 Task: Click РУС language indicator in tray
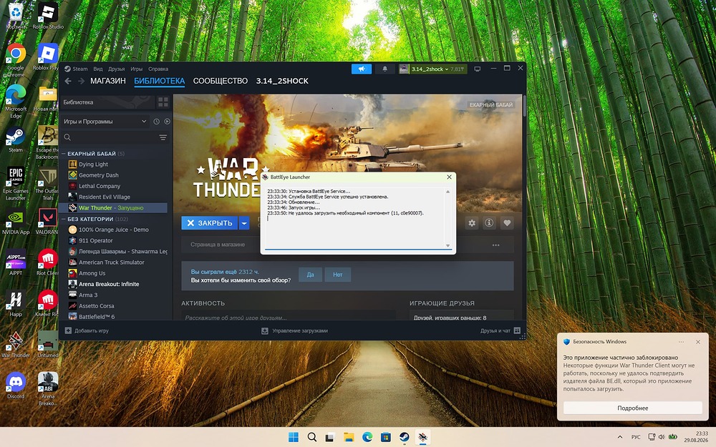pos(636,437)
